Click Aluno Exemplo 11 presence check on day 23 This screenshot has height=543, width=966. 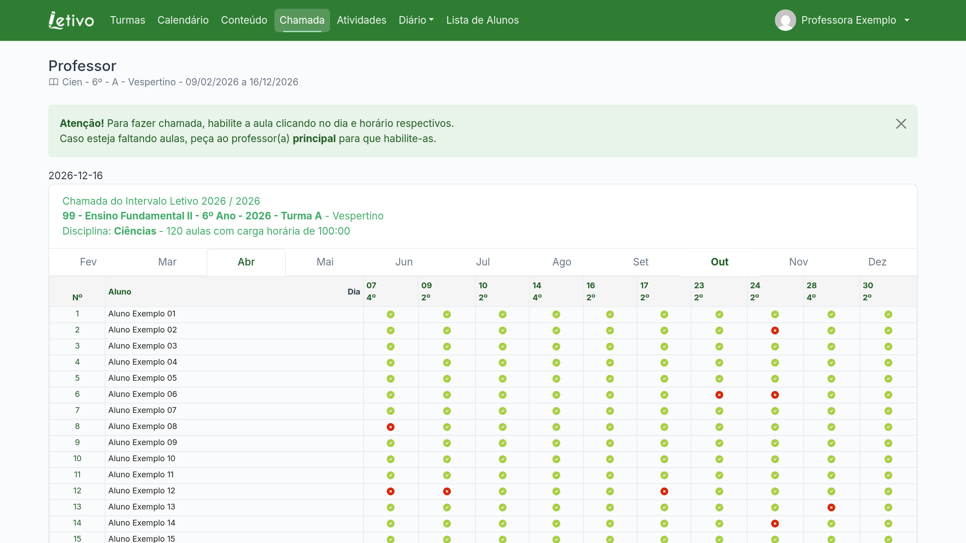click(x=719, y=476)
